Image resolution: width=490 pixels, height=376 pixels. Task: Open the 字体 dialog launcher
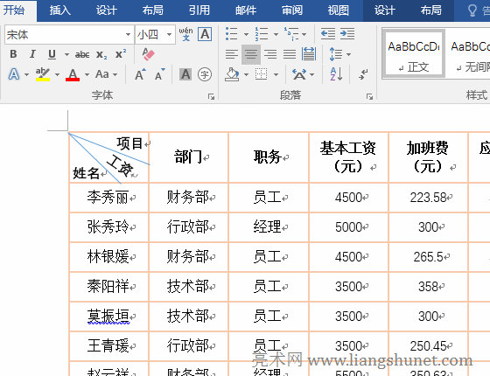point(211,96)
